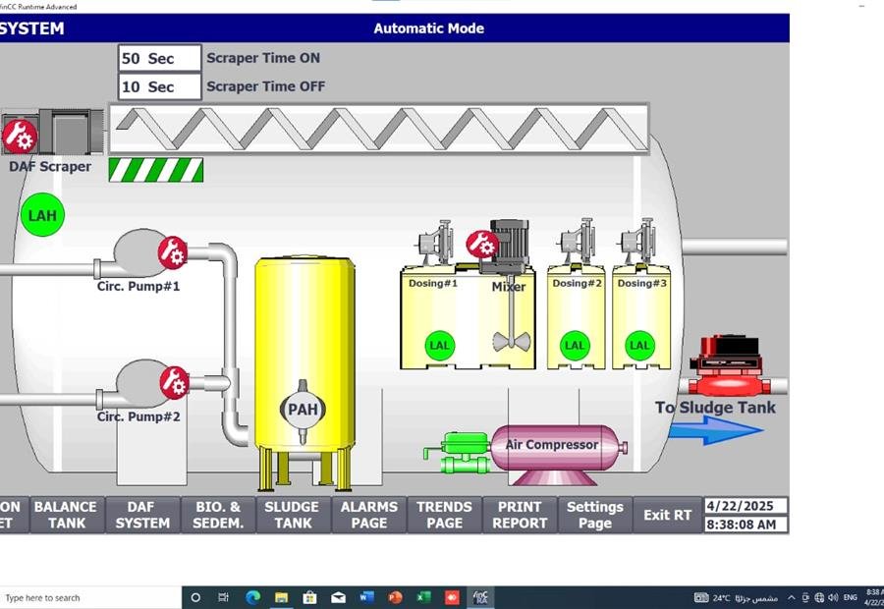Click the LAL indicator in Dosing#1 tank
The height and width of the screenshot is (609, 884).
[440, 345]
